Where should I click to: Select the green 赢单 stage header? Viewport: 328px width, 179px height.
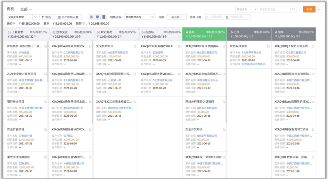click(x=204, y=34)
